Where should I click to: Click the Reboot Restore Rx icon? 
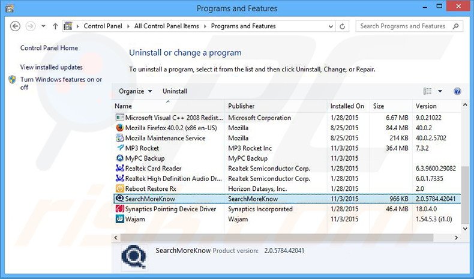(120, 188)
